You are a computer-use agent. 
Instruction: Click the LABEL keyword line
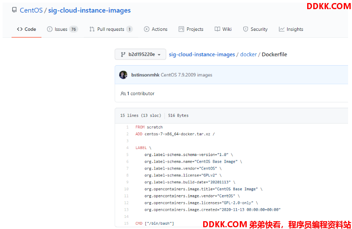click(x=143, y=148)
